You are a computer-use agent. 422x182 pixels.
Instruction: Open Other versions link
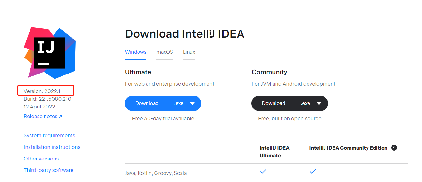(41, 159)
